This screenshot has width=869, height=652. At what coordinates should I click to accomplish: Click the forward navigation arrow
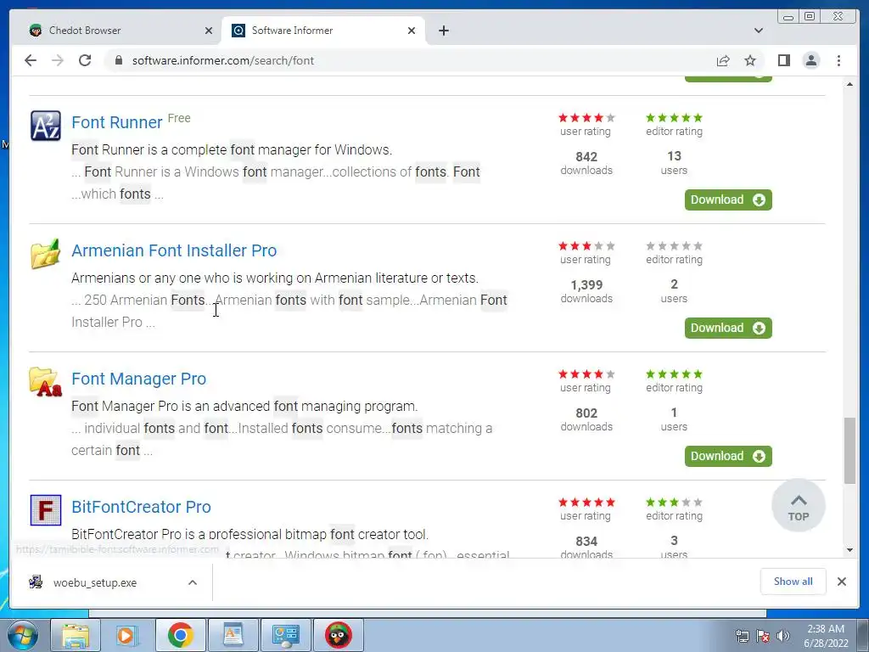tap(58, 60)
